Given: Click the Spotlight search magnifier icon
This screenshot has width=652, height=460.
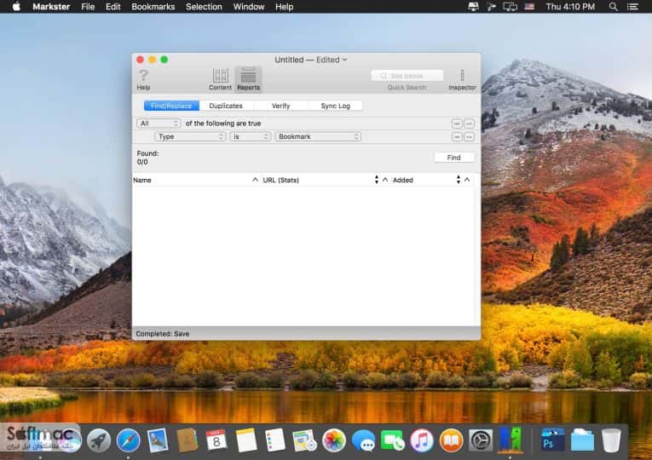Looking at the screenshot, I should coord(613,7).
